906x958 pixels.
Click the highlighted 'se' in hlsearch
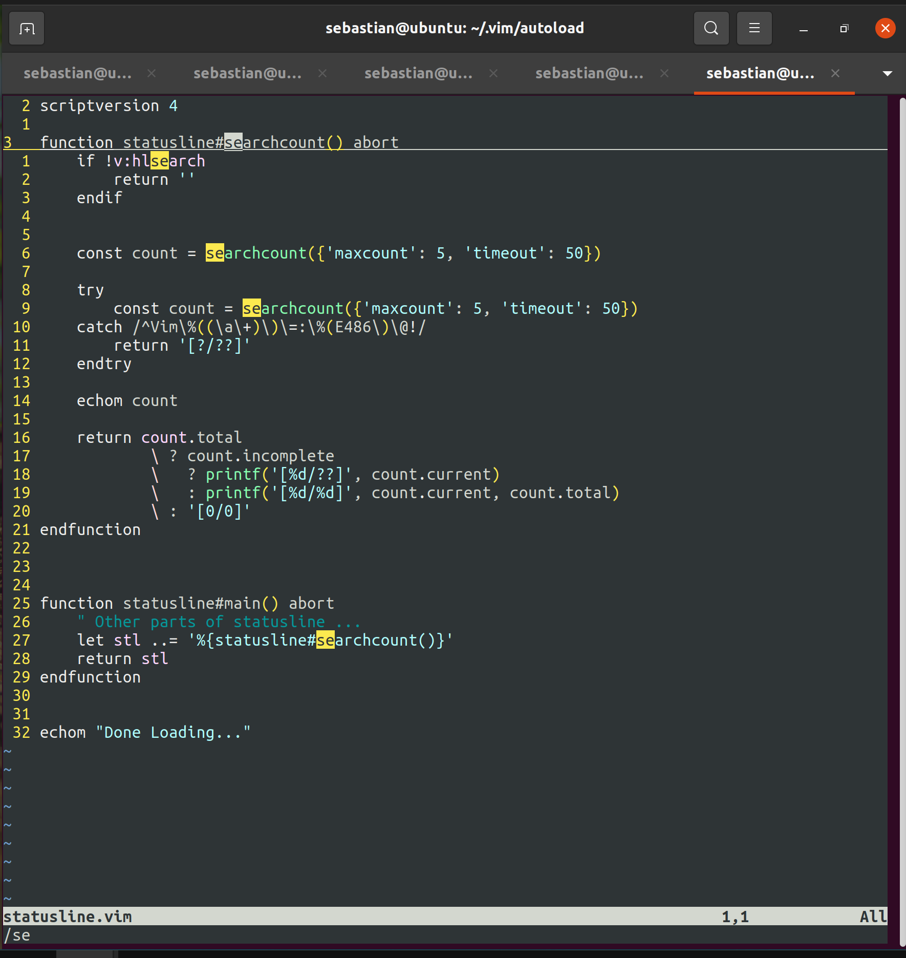[160, 161]
